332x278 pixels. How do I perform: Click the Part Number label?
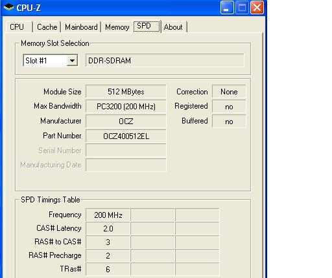[62, 136]
